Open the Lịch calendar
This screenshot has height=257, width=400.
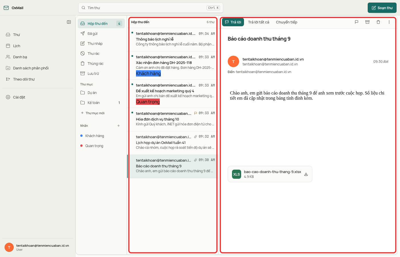click(38, 46)
